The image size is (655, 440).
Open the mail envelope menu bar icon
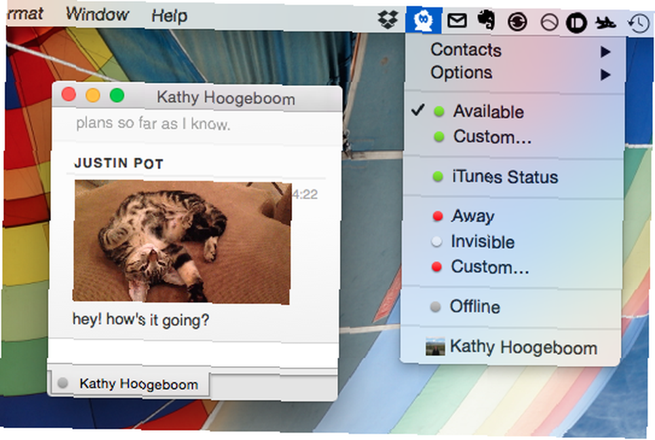tap(457, 20)
